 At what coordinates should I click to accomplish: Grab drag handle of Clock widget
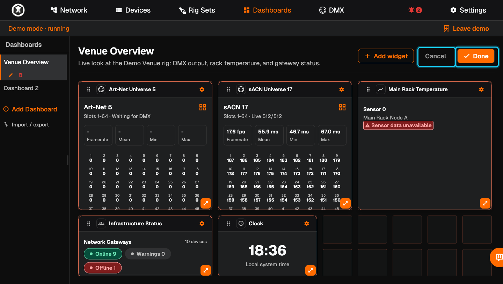point(228,224)
